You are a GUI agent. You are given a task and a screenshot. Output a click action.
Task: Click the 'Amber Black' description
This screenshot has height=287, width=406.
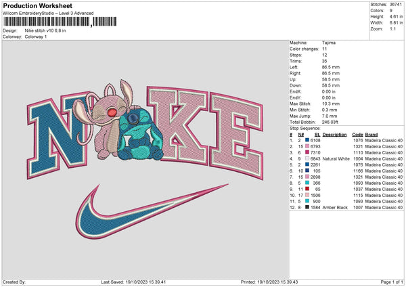pos(335,207)
